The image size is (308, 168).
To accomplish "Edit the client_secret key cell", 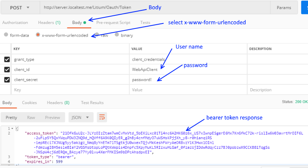I will pos(70,80).
